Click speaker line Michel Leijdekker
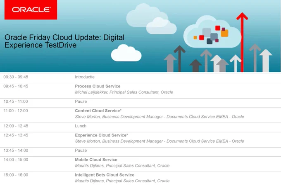The height and width of the screenshot is (186, 281). point(124,92)
